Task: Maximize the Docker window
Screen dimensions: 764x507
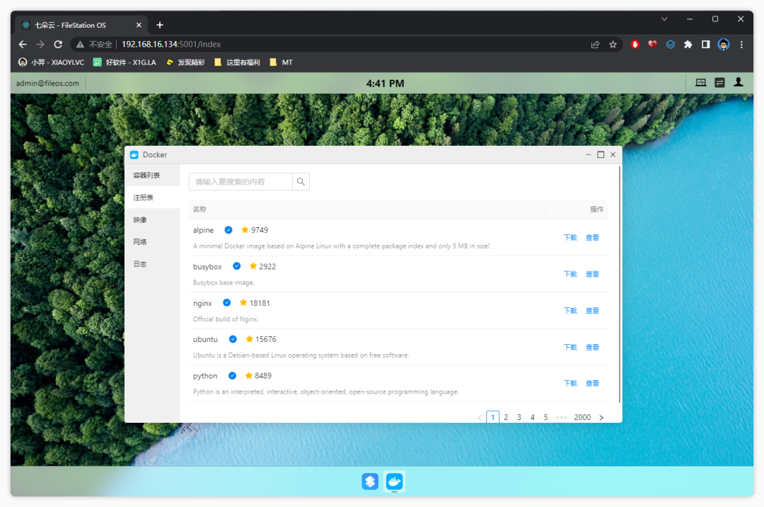Action: point(601,154)
